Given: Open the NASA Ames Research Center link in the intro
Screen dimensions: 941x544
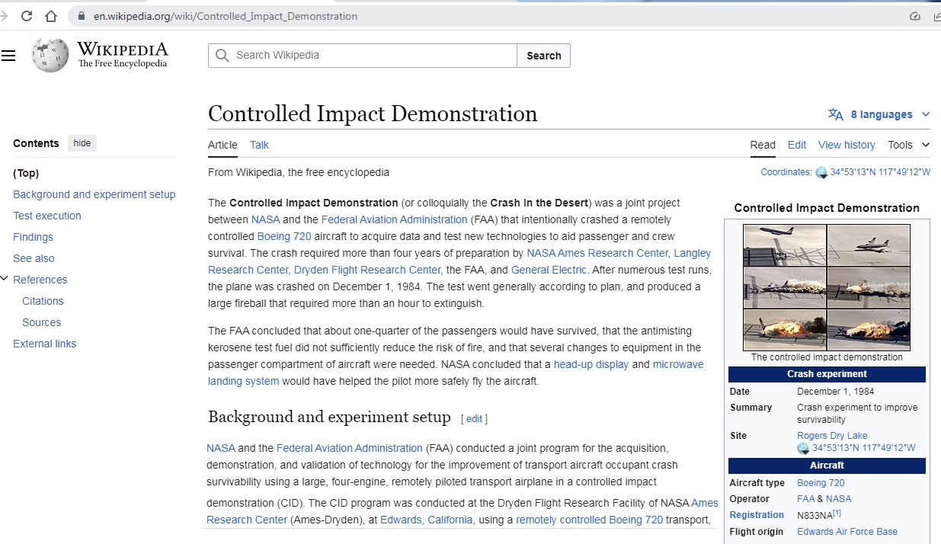Looking at the screenshot, I should (x=597, y=253).
